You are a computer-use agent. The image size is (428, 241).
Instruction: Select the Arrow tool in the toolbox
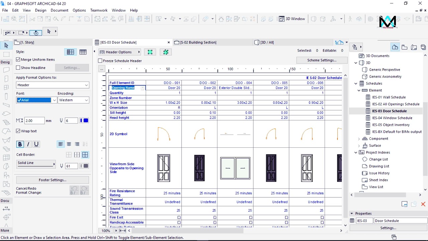coord(6,46)
